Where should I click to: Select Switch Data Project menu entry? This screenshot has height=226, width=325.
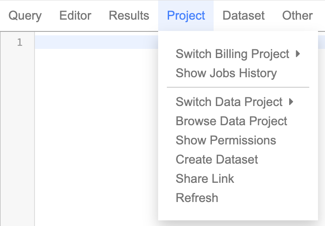pyautogui.click(x=229, y=102)
